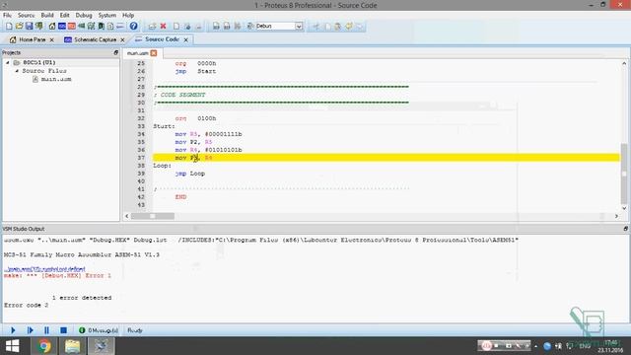
Task: Click the '0 Message(s)' status bar entry
Action: tap(103, 330)
